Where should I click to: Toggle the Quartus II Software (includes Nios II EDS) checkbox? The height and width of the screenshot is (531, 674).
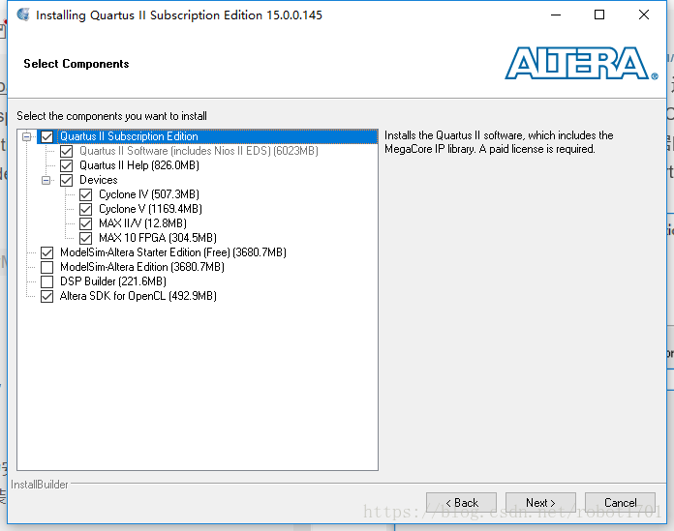coord(66,151)
